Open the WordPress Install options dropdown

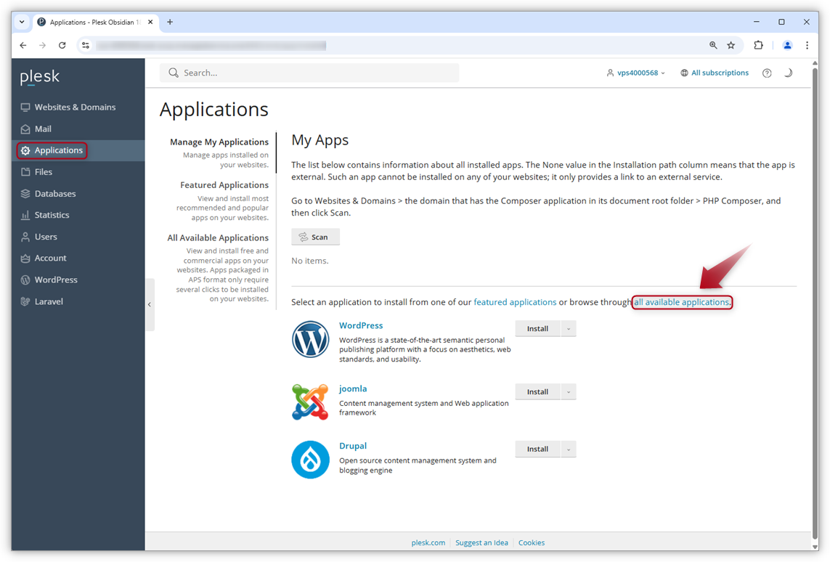click(x=569, y=328)
